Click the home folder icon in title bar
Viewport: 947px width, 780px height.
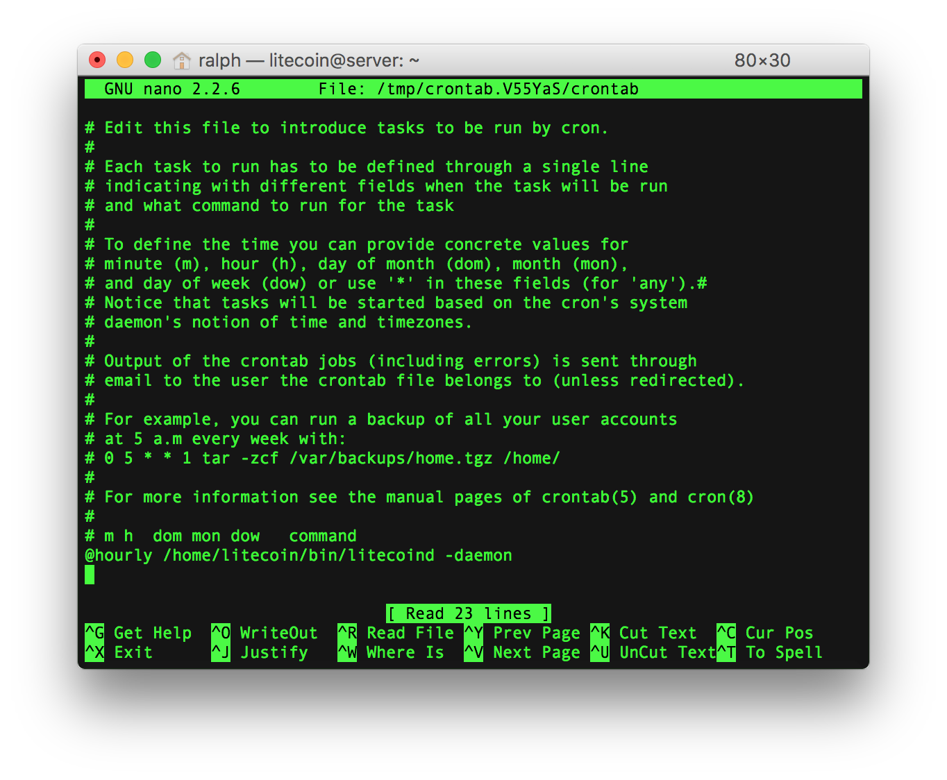click(x=181, y=60)
